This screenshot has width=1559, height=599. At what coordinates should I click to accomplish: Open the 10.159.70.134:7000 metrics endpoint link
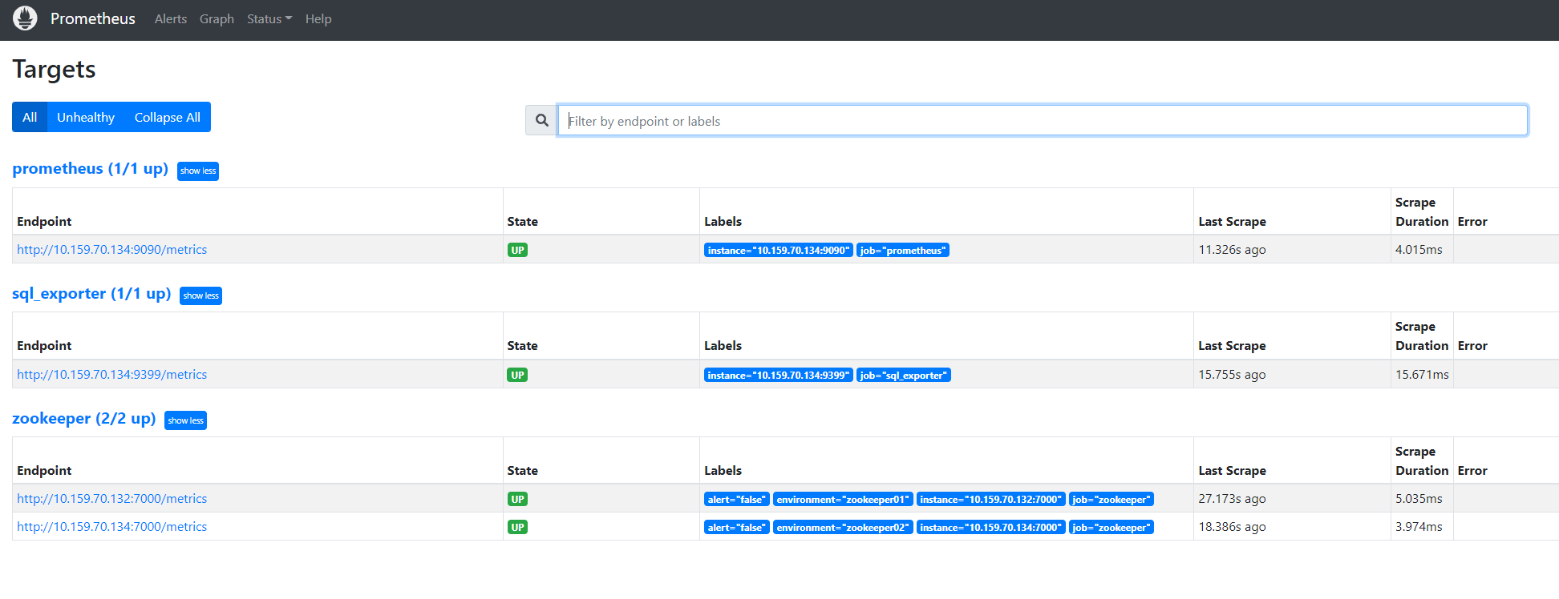coord(111,527)
